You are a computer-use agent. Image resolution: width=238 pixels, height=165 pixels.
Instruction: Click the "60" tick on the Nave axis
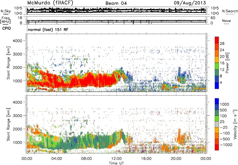coord(213,18)
